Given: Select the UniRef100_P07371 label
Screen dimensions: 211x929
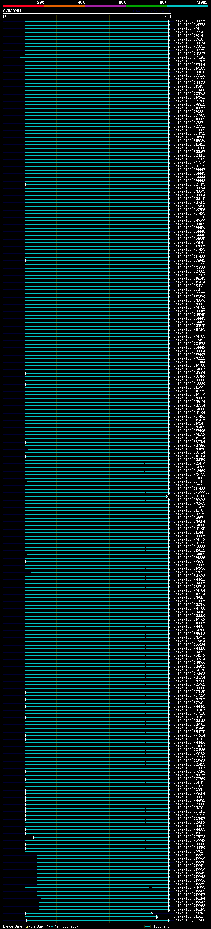Looking at the screenshot, I should 189,123.
